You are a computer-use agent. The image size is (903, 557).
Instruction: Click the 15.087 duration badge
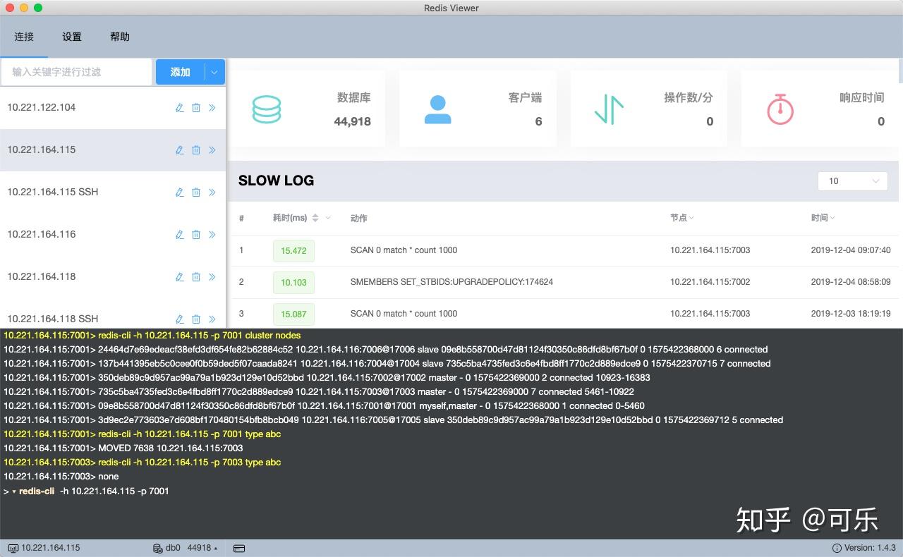coord(293,314)
